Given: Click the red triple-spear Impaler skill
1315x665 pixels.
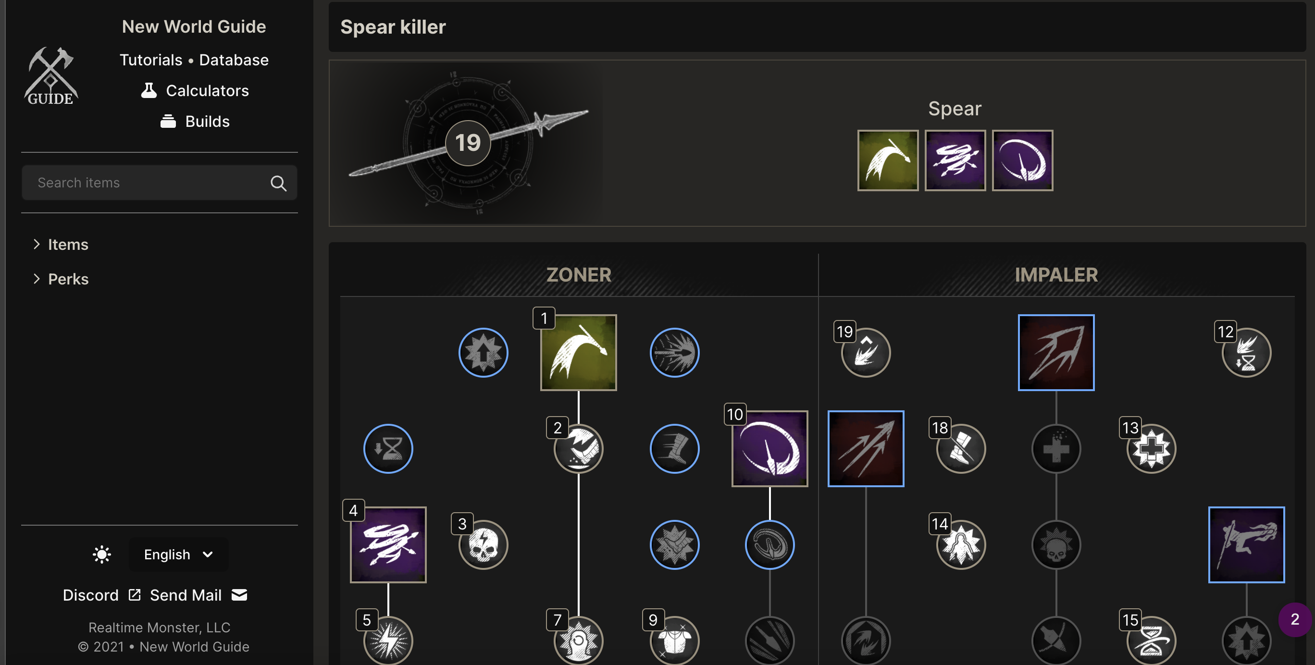Looking at the screenshot, I should click(866, 449).
